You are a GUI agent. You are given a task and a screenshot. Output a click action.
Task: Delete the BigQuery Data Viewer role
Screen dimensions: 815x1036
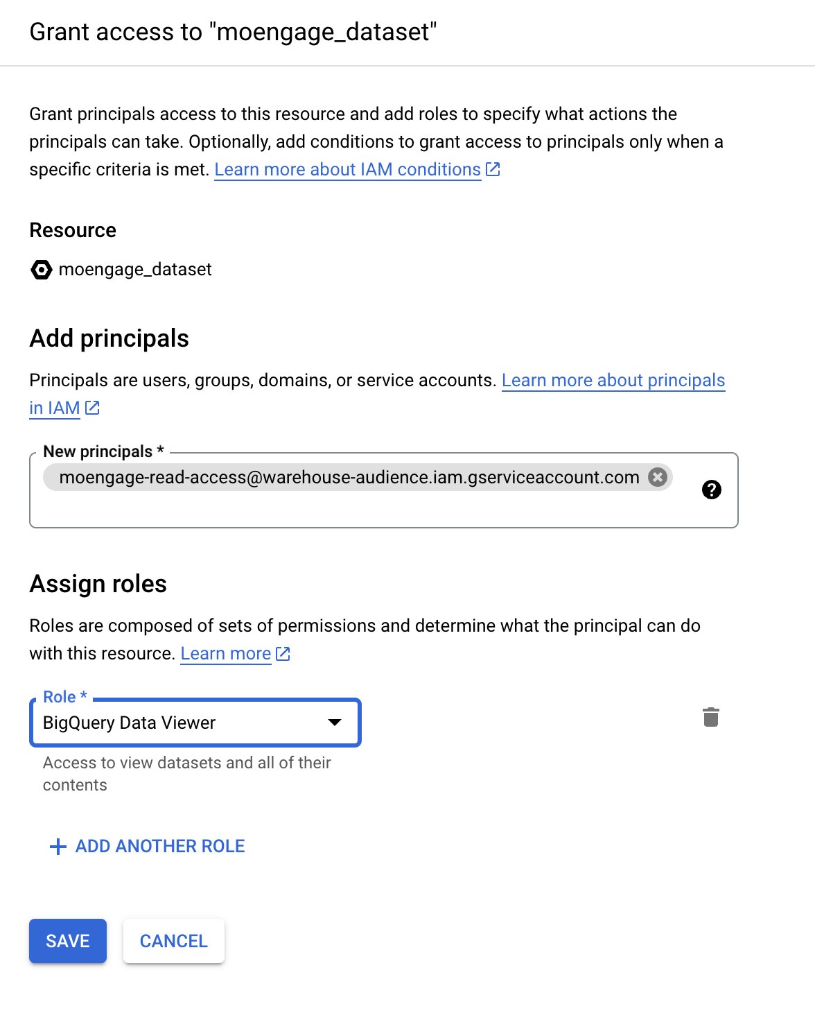pyautogui.click(x=711, y=717)
